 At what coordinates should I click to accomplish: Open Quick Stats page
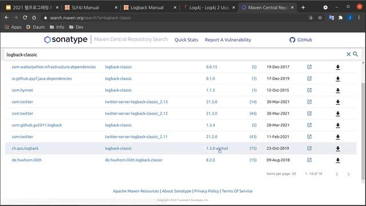pyautogui.click(x=186, y=39)
